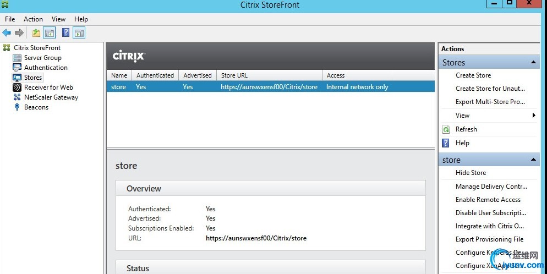Click the Refresh action
547x274 pixels.
tap(466, 129)
